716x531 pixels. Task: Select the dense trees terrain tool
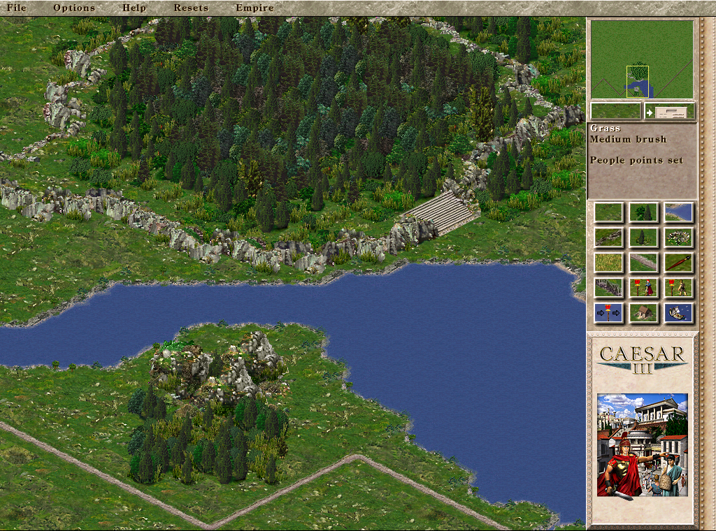[x=643, y=212]
